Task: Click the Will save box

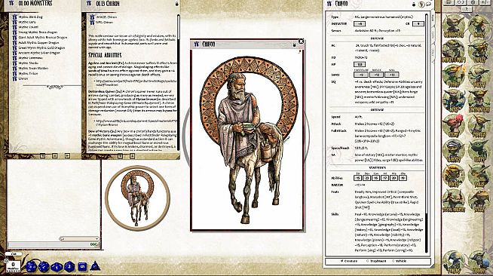Action: pyautogui.click(x=392, y=75)
